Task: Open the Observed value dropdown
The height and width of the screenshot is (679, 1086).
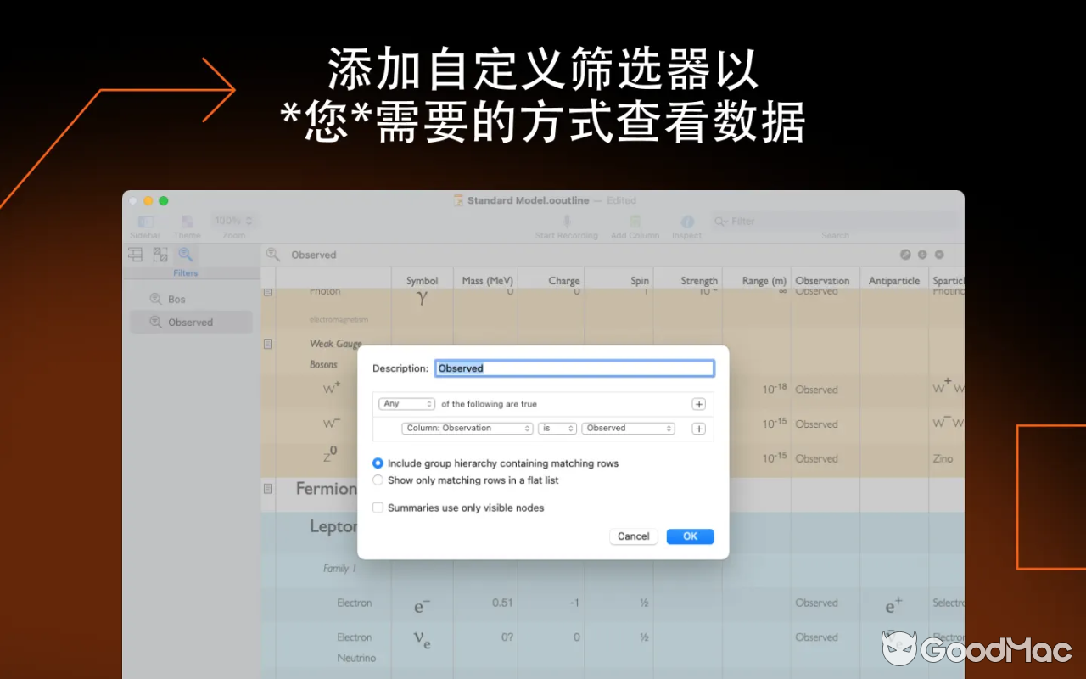Action: pos(628,428)
